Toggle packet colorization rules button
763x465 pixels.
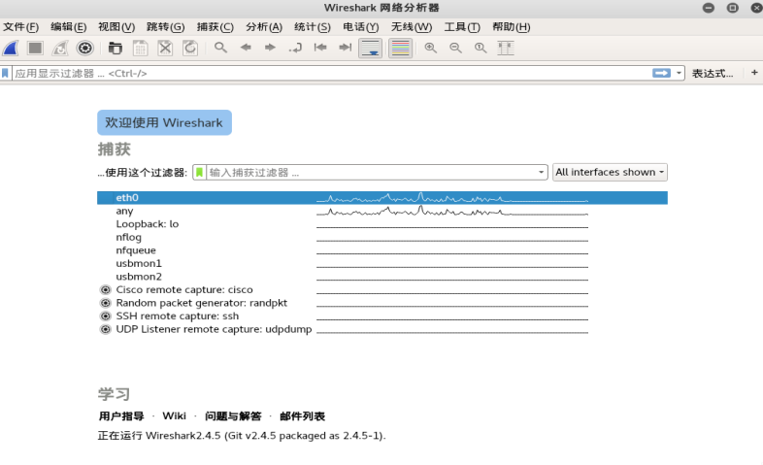401,49
